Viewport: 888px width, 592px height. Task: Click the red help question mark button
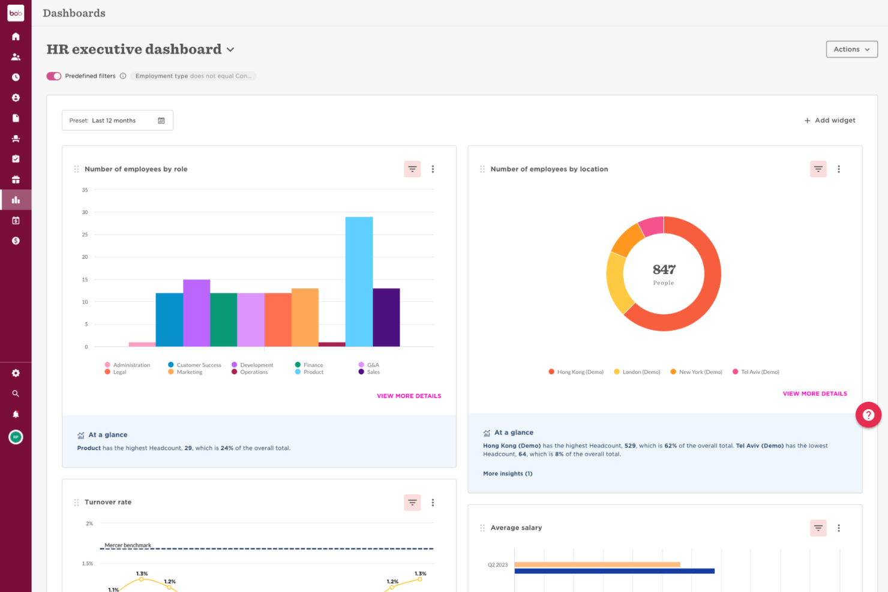click(x=868, y=414)
